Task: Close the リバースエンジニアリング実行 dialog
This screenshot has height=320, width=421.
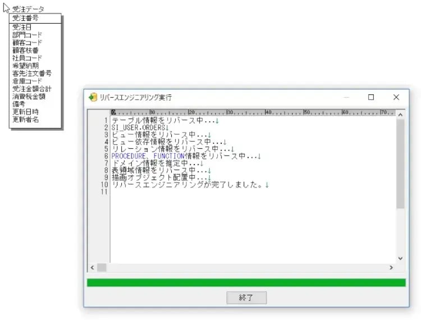Action: coord(396,97)
